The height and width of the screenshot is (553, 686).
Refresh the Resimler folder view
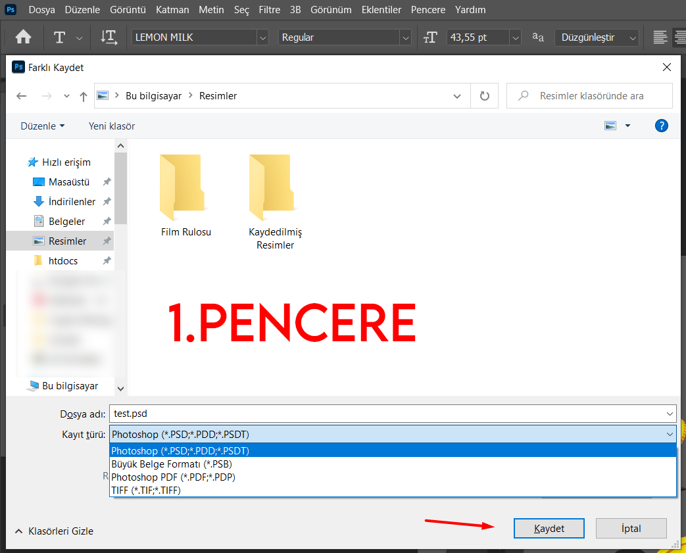(484, 96)
